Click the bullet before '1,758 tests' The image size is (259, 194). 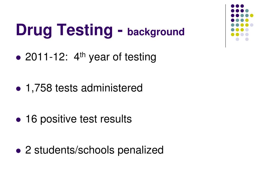tap(18, 89)
